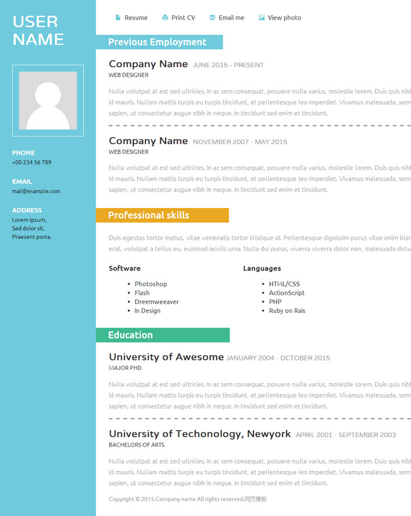Click the mail@example.com email address
The height and width of the screenshot is (516, 411).
click(36, 191)
